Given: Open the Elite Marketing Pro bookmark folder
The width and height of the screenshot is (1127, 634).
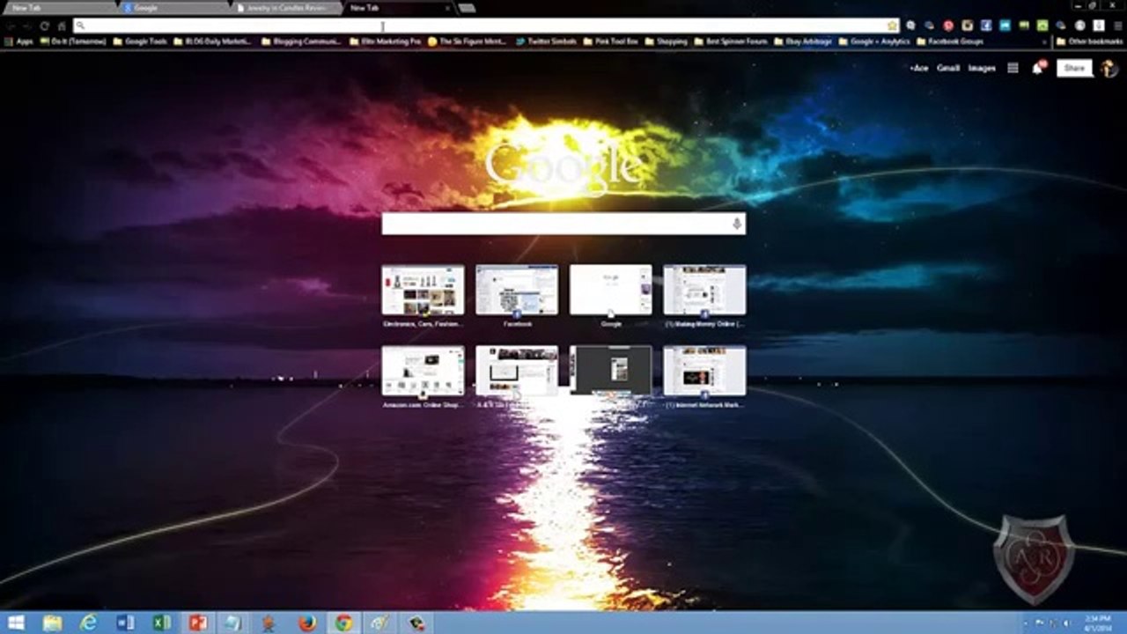Looking at the screenshot, I should 385,41.
